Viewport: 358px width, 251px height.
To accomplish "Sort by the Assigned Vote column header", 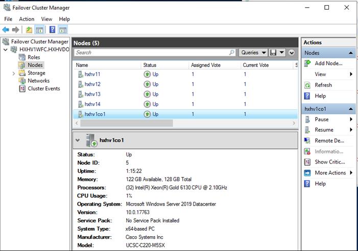I will click(214, 65).
